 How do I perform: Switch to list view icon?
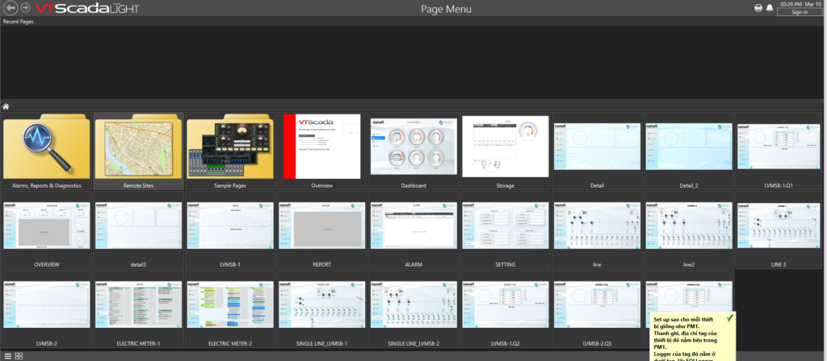point(8,355)
